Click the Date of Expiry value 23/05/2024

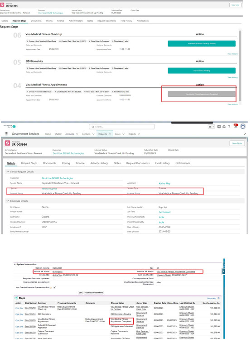click(164, 227)
